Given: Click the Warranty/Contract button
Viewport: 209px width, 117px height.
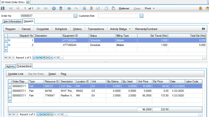Looking at the screenshot, I should click(x=146, y=29).
